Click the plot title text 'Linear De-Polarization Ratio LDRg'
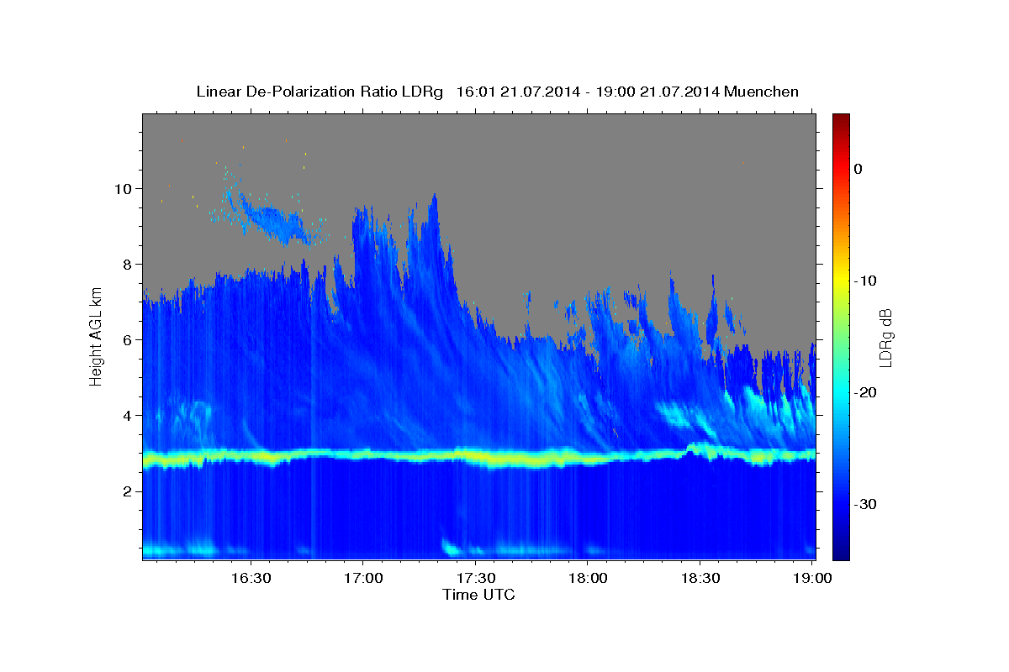The image size is (1009, 672). pyautogui.click(x=319, y=92)
